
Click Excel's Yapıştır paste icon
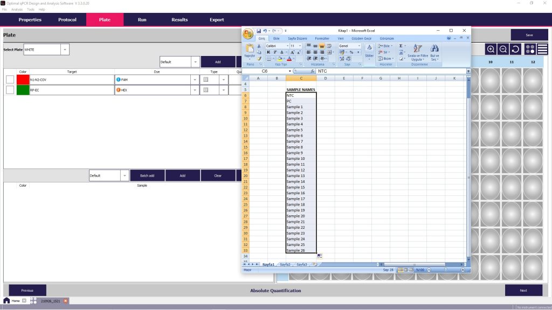pos(250,51)
